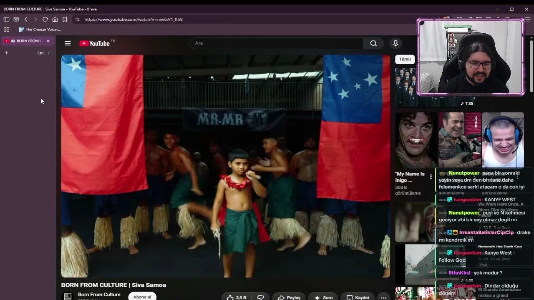Open more actions three-dot menu under video
Viewport: 534px width, 300px height.
(383, 297)
